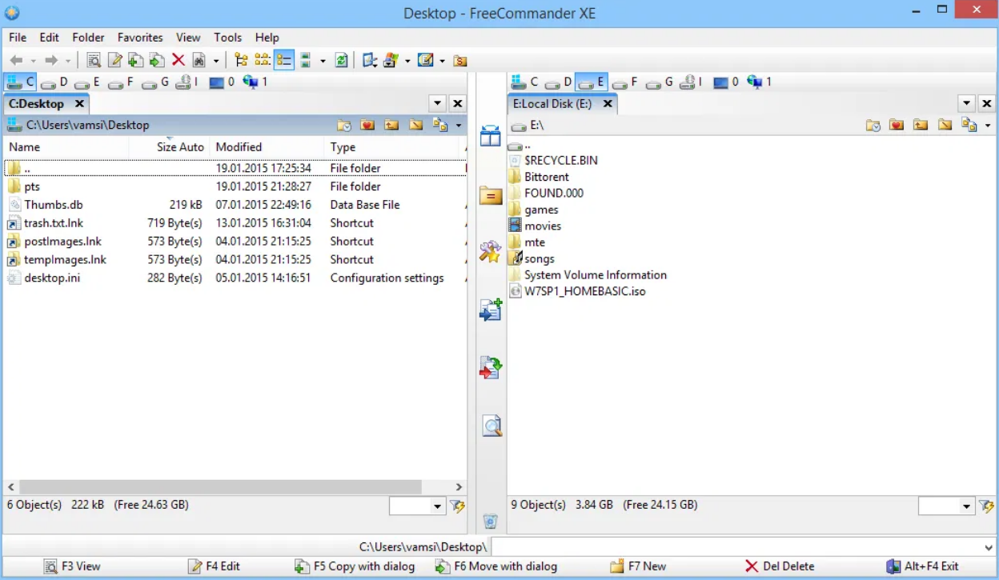Viewport: 999px width, 580px height.
Task: Open left panel filter combo box
Action: click(x=417, y=506)
